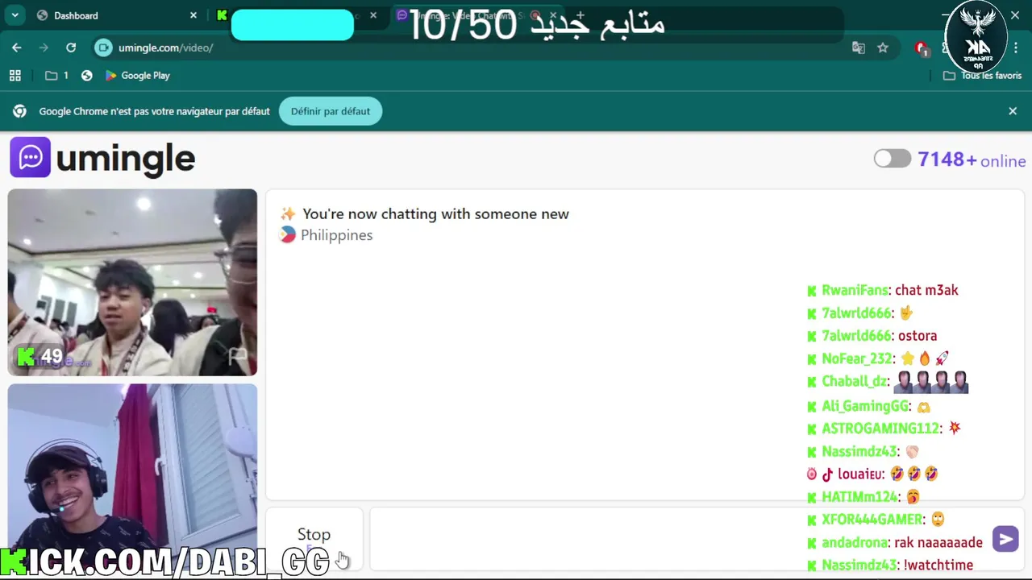
Task: Click the Nassimdz43 !watchtime message
Action: coord(938,565)
